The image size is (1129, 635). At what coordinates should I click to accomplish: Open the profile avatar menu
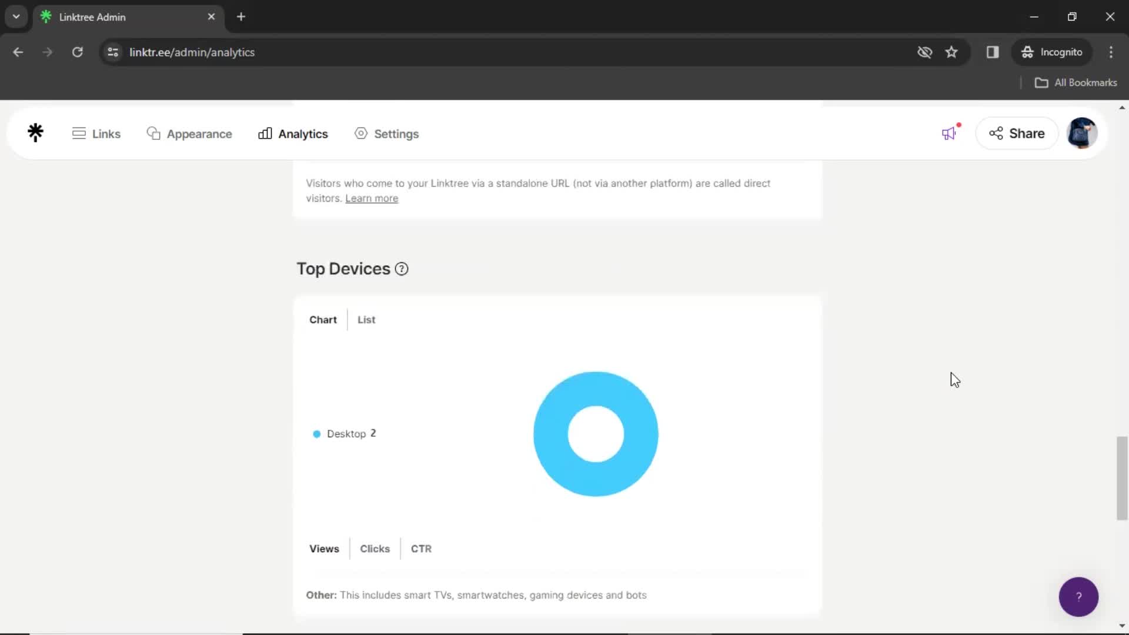tap(1082, 133)
